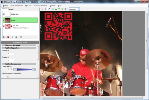Click the Position Y input field
Image resolution: width=149 pixels, height=100 pixels.
(x=11, y=60)
